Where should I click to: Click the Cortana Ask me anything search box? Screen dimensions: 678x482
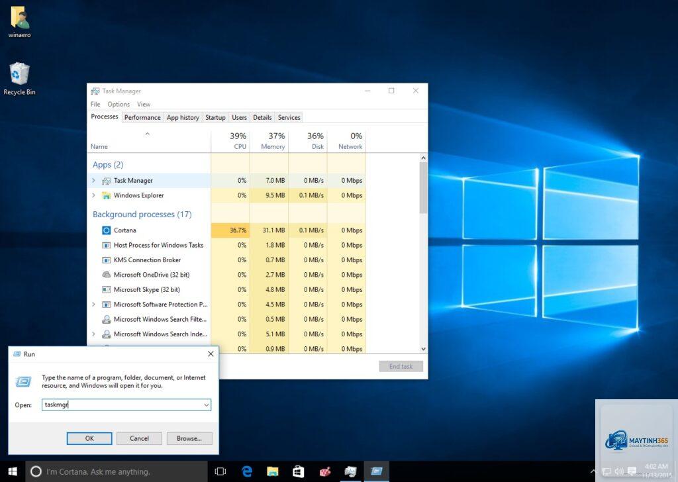[x=117, y=471]
